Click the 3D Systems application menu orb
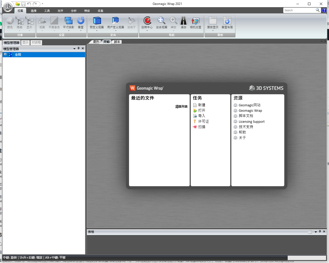This screenshot has height=263, width=329. coord(8,7)
